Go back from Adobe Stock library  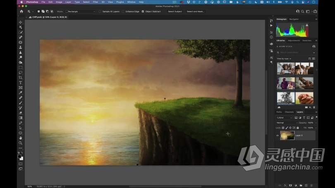[x=278, y=47]
